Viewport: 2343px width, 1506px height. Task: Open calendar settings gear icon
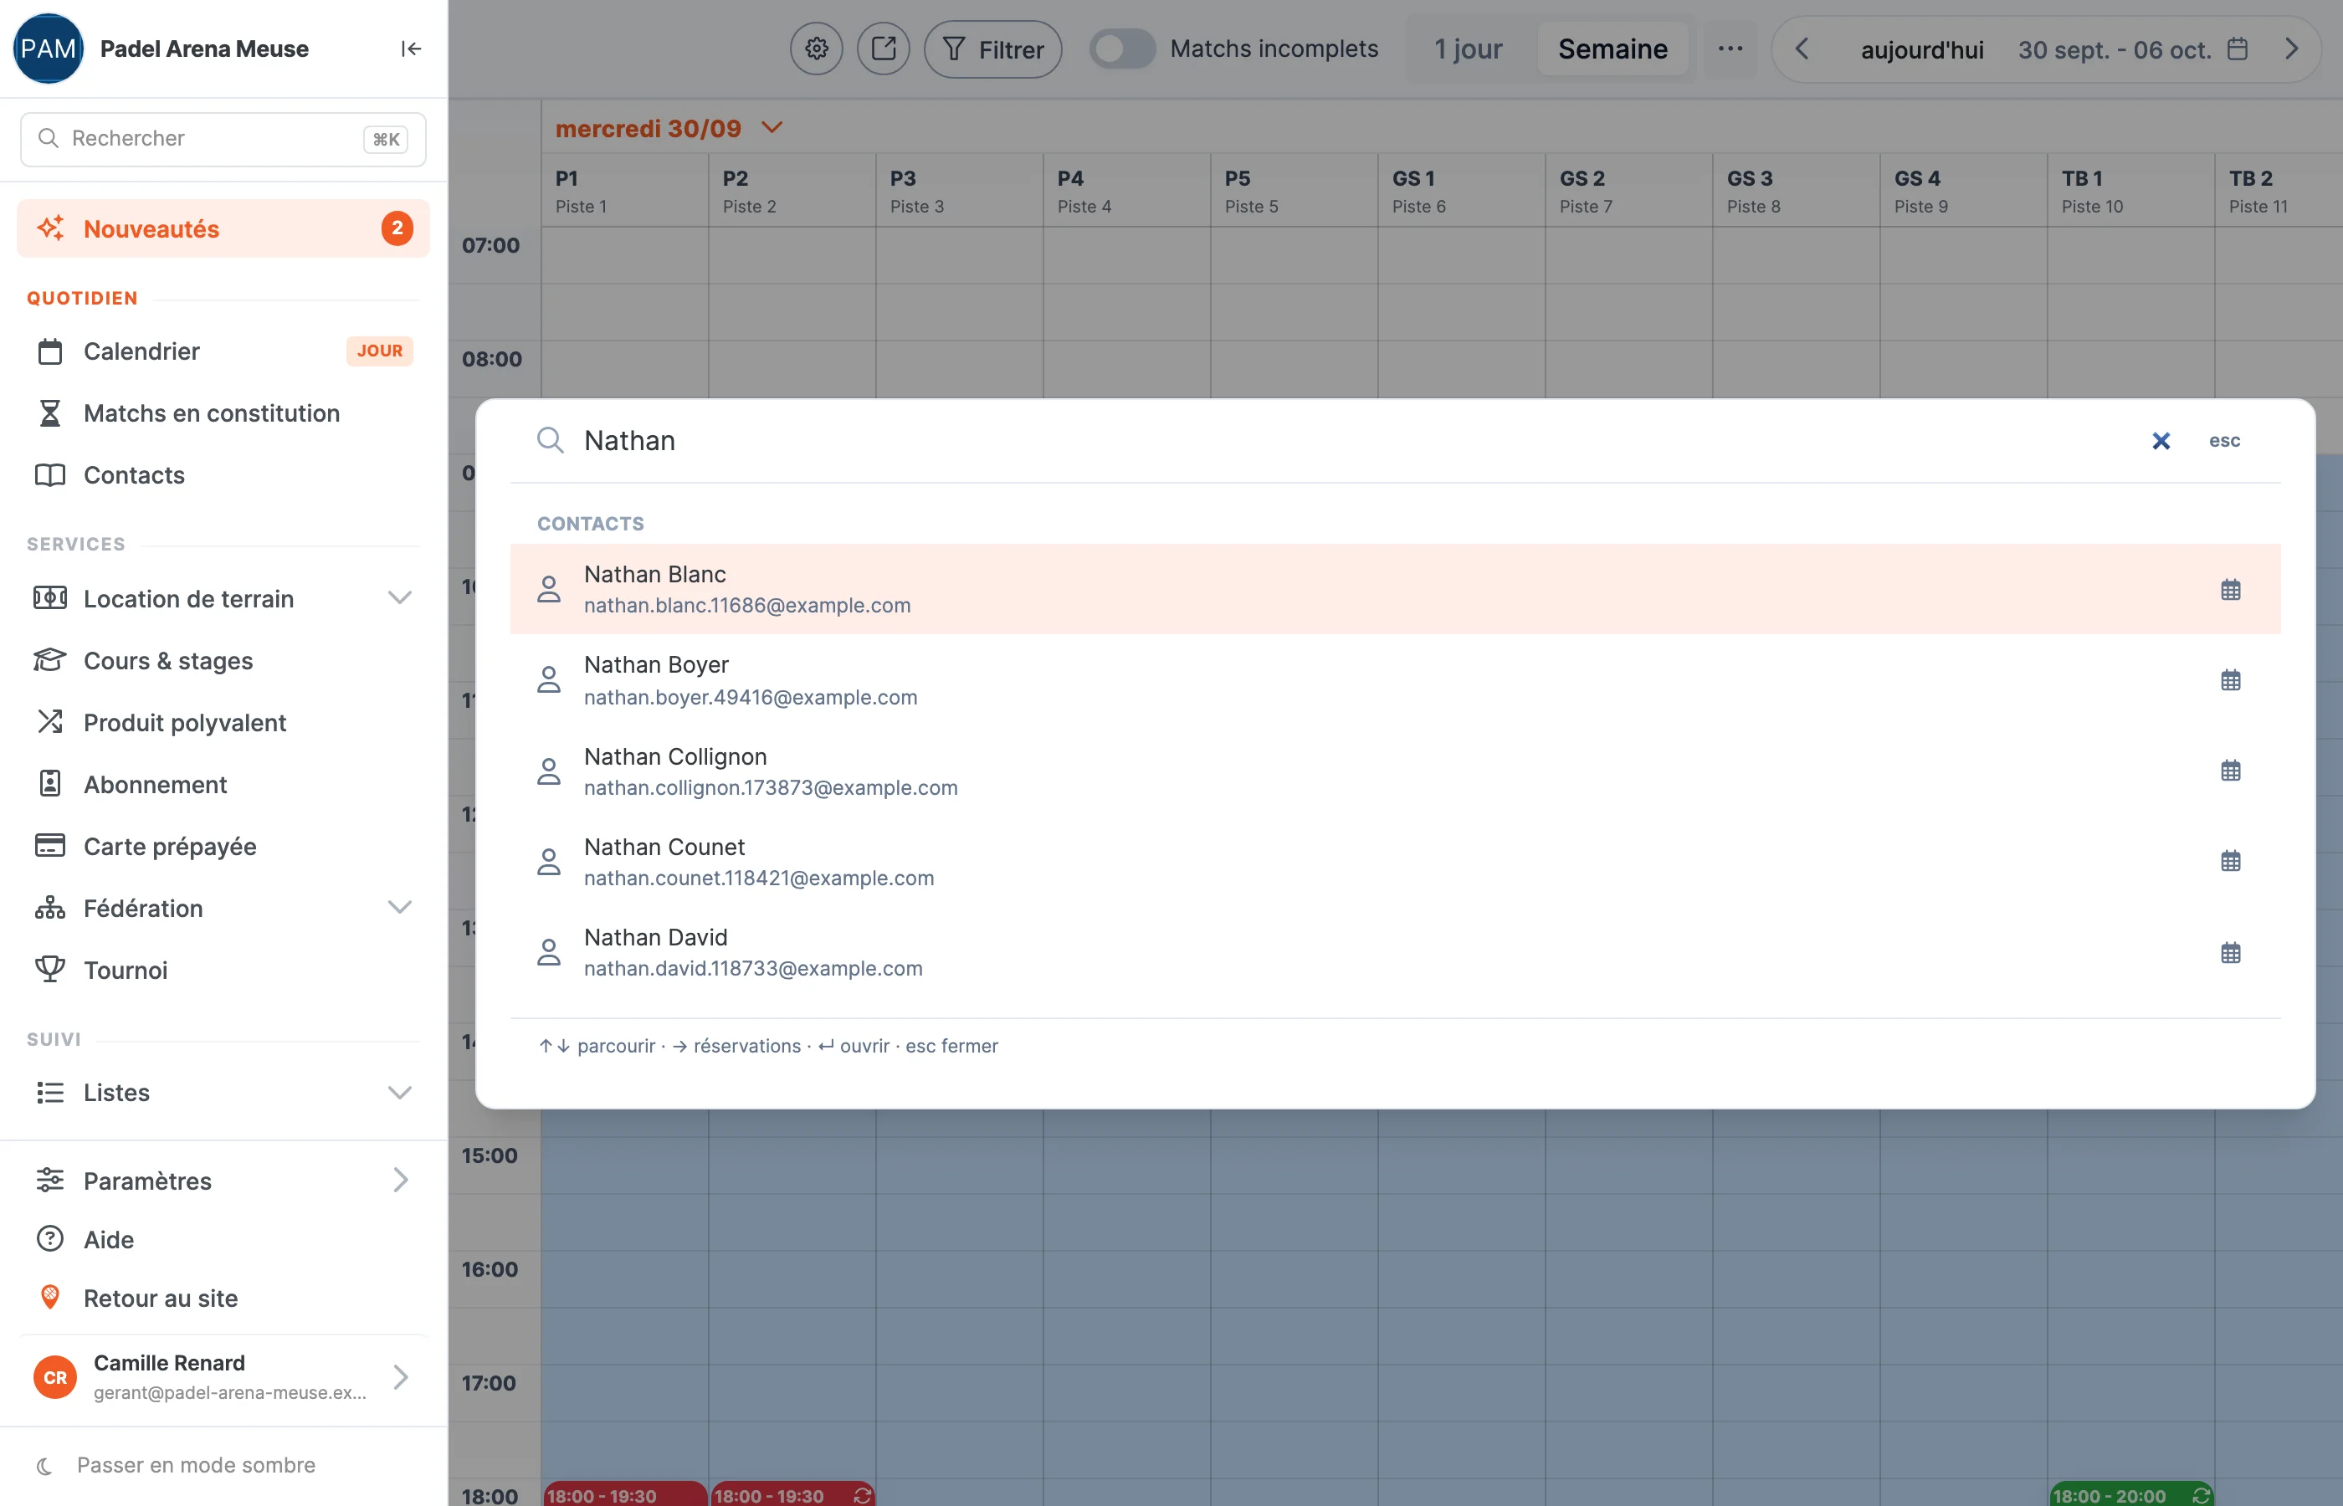[x=817, y=49]
